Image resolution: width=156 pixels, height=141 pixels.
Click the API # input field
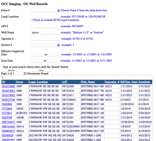point(46,26)
